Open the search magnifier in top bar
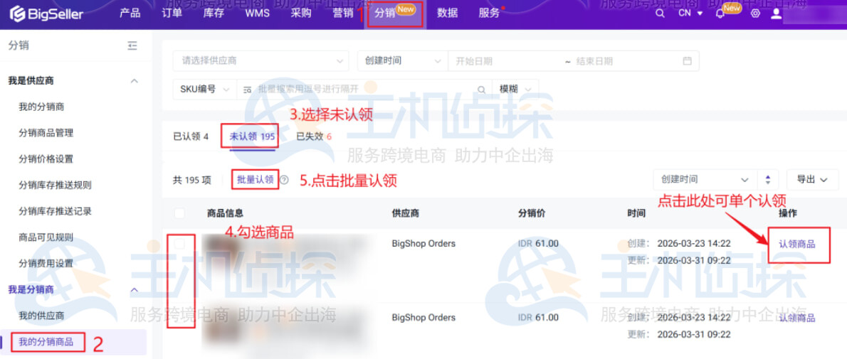This screenshot has width=847, height=359. (660, 14)
